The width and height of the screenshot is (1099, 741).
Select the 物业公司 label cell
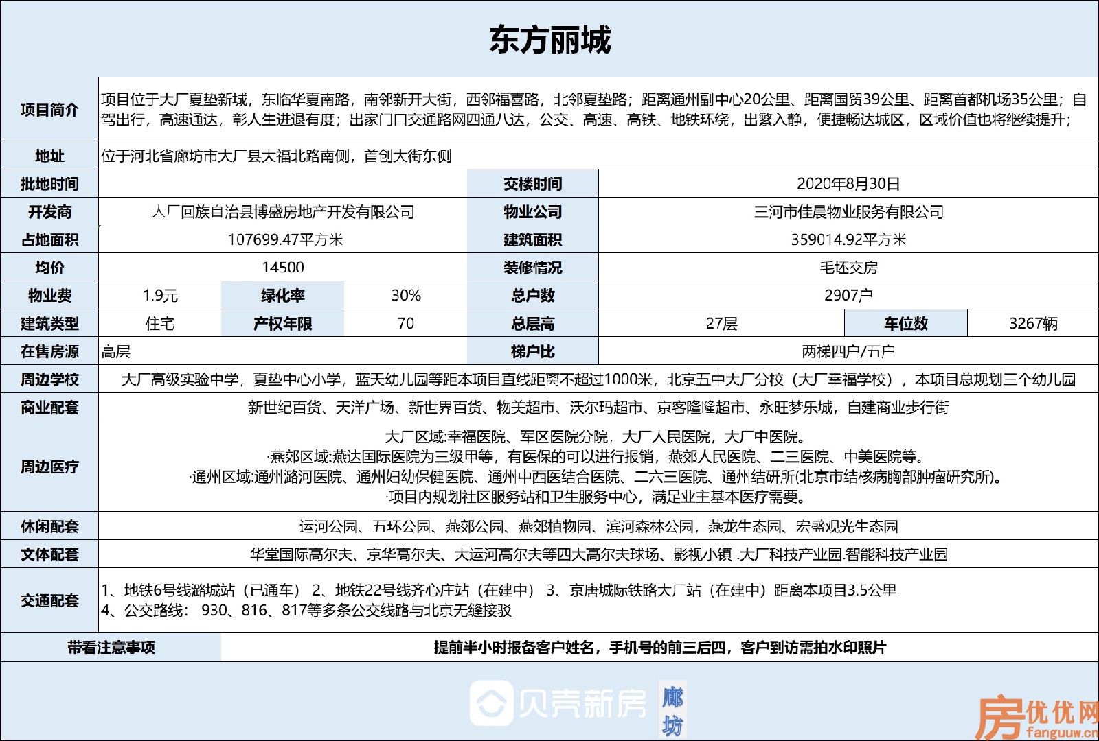point(533,212)
